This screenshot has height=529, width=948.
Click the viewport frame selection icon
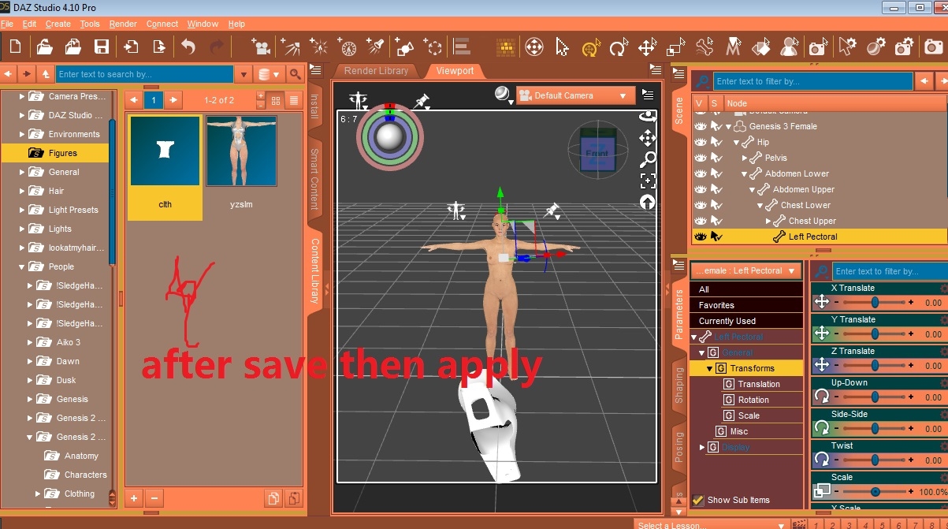click(648, 181)
